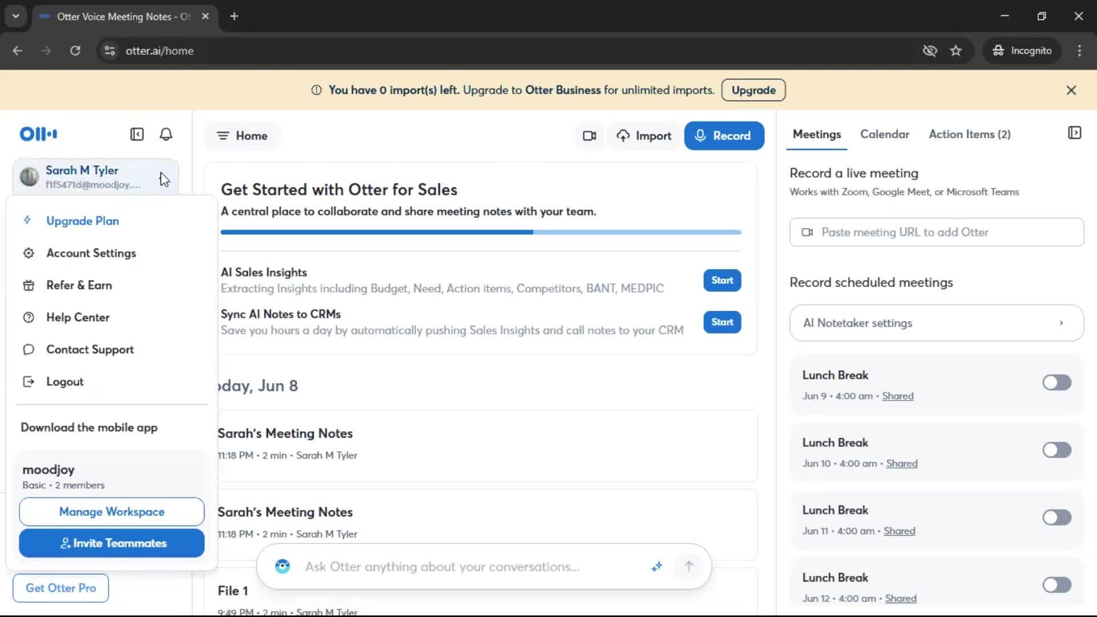
Task: Switch to the Calendar tab
Action: (x=884, y=134)
